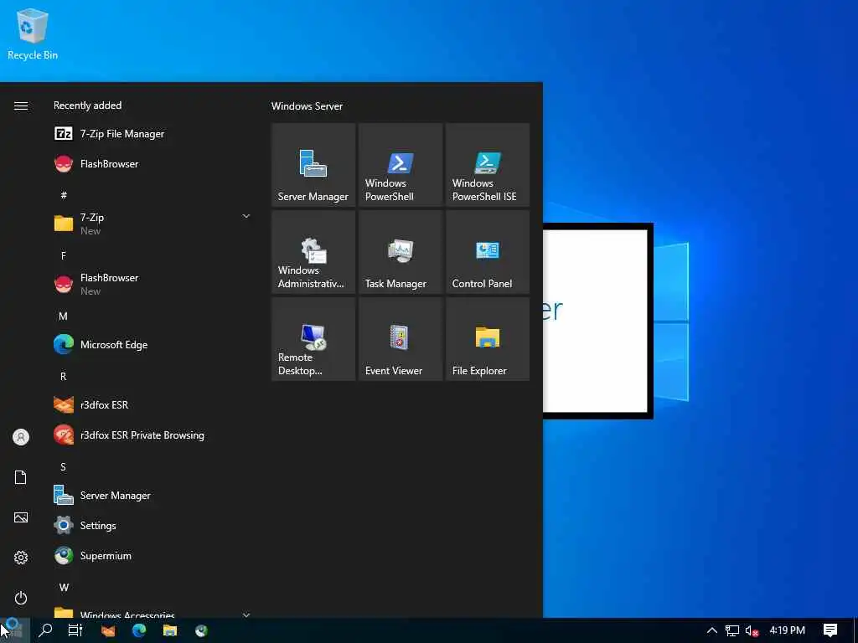Click the F letter header
The image size is (858, 643).
(x=64, y=255)
